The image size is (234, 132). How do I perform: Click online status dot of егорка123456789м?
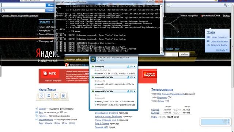tap(93, 91)
